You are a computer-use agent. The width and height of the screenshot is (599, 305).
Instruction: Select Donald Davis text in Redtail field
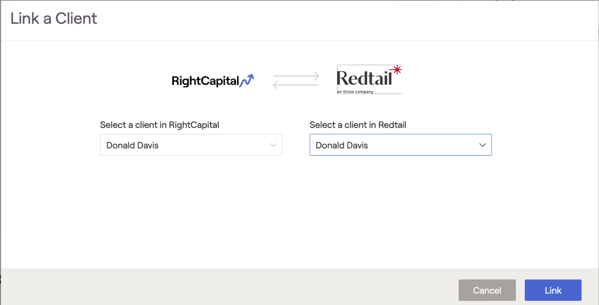342,145
